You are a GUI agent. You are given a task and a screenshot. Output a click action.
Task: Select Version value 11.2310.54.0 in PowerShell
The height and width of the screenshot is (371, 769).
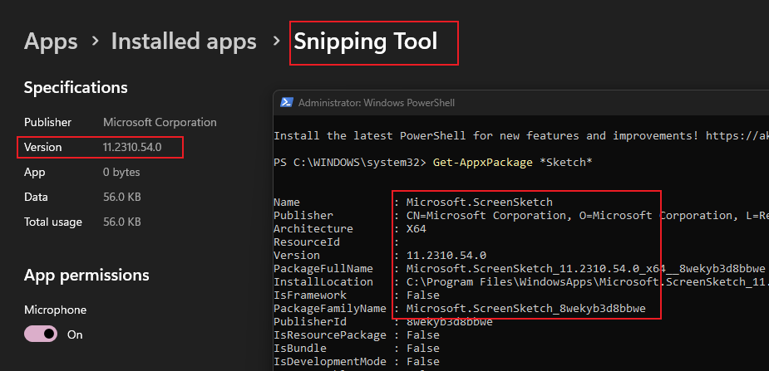coord(446,255)
